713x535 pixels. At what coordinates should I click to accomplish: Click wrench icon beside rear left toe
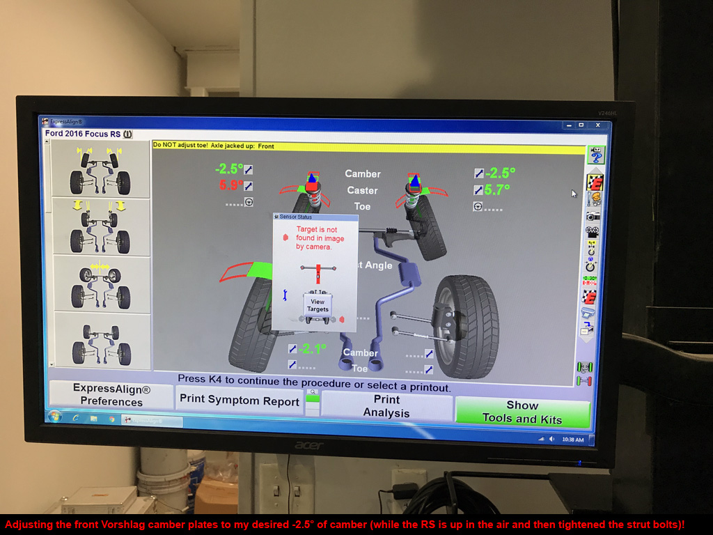pyautogui.click(x=292, y=365)
